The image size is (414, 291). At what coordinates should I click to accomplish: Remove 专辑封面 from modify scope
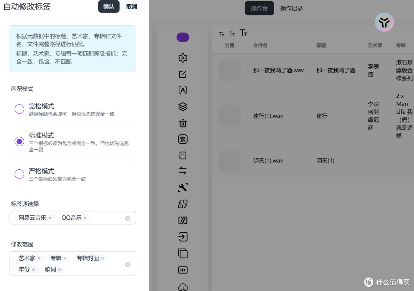[102, 258]
